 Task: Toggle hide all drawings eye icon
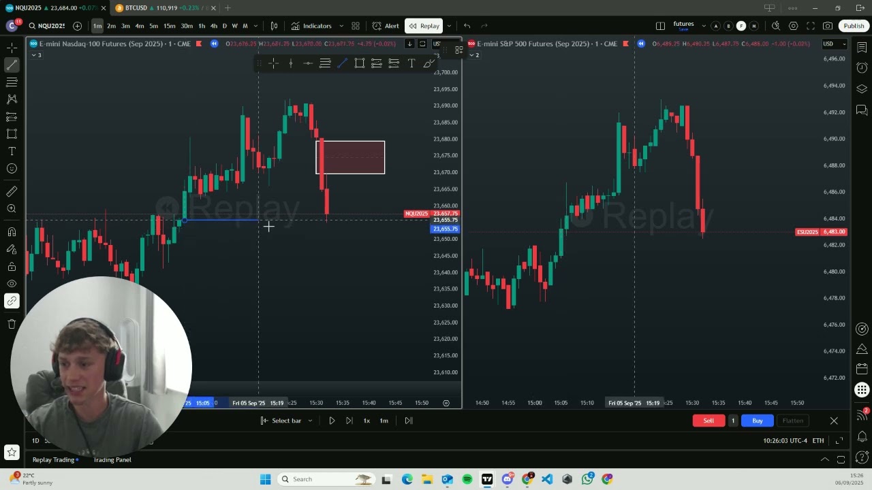12,284
